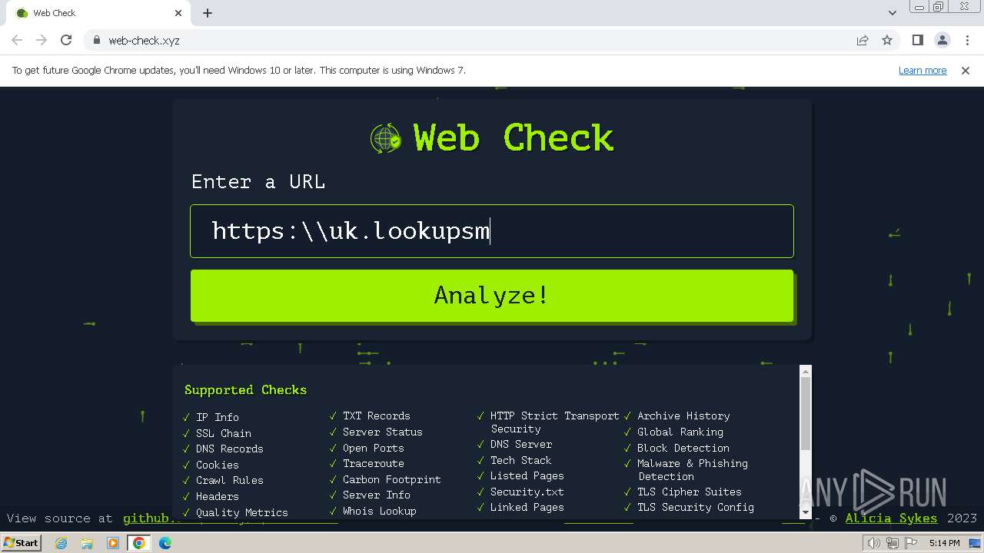
Task: Bookmark this page with the star icon
Action: 887,40
